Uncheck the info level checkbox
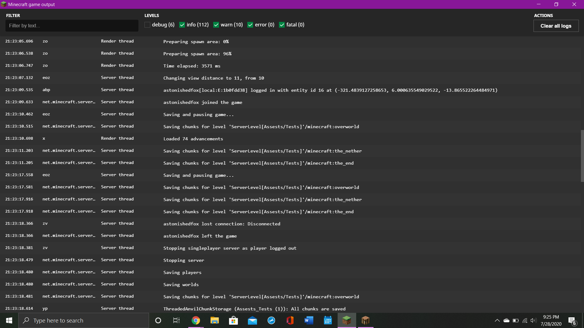This screenshot has width=584, height=328. [182, 25]
